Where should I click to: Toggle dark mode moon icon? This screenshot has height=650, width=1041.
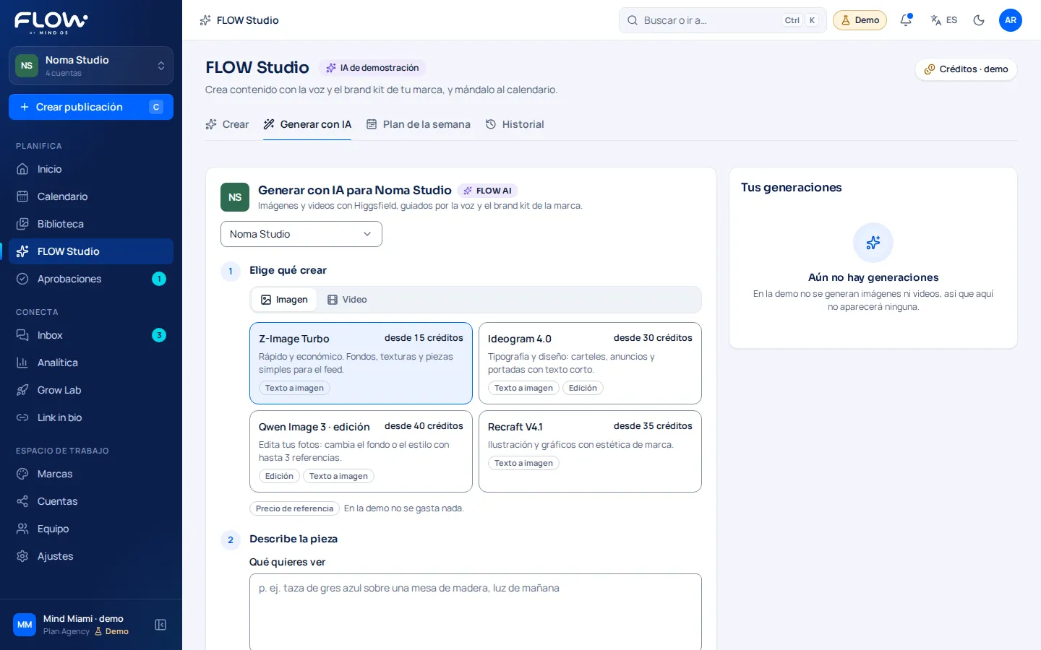coord(979,20)
